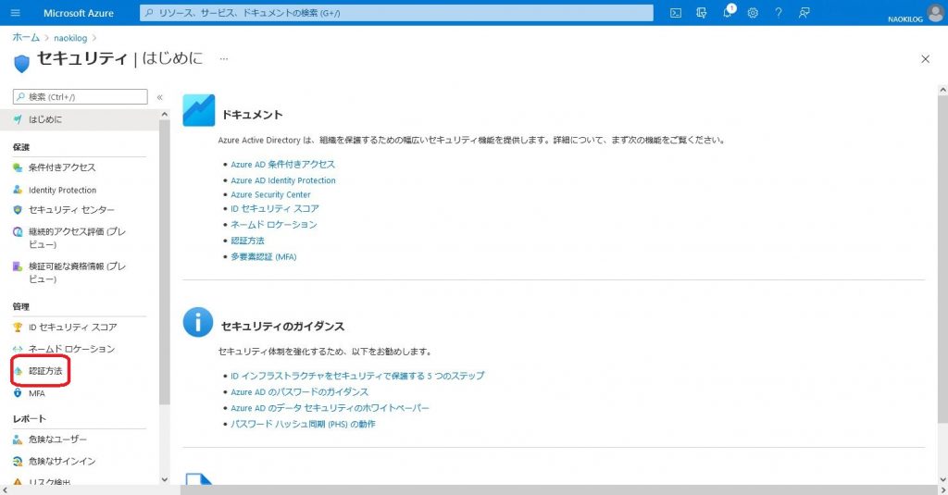Click the セキュリティのガイダンス info icon
This screenshot has width=948, height=495.
pos(198,322)
